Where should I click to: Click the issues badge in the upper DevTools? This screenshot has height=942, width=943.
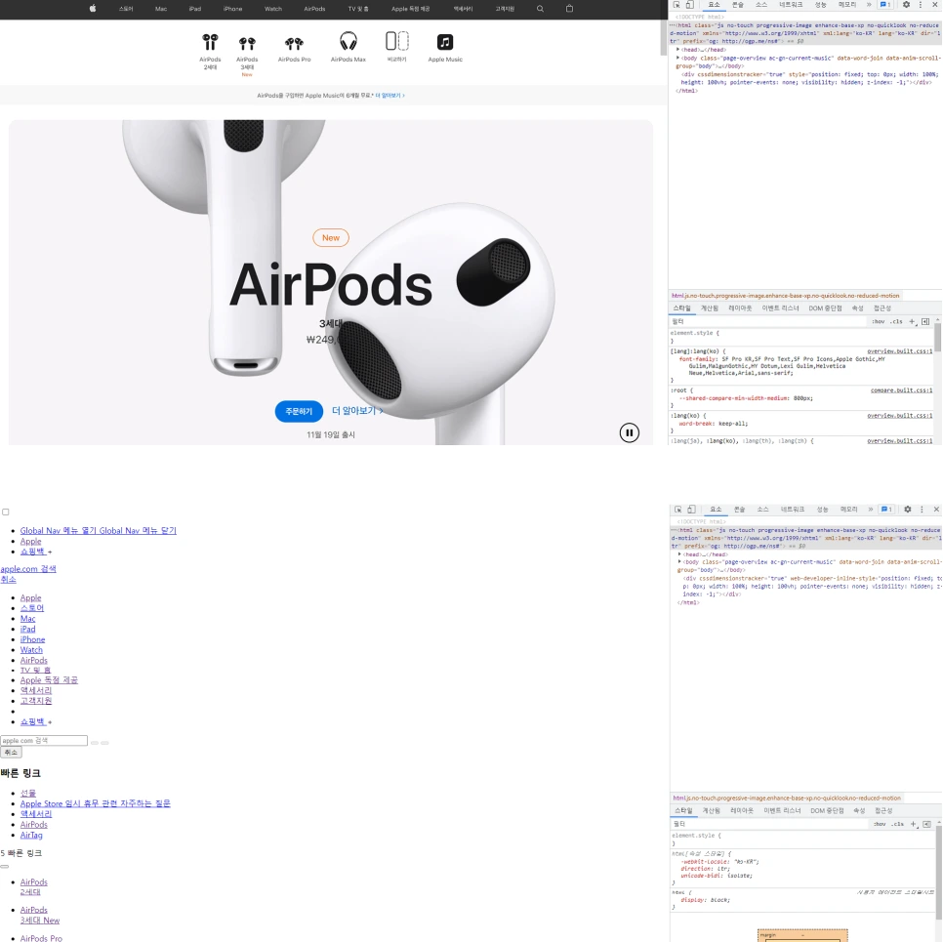(885, 5)
